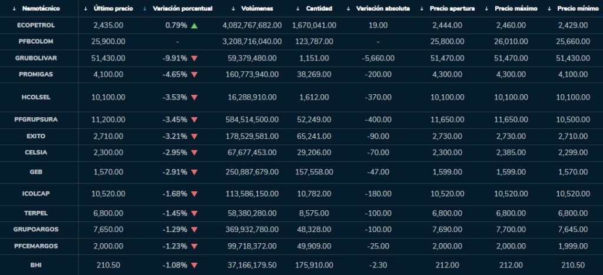
Task: Click the red down arrow for GEB
Action: [194, 173]
